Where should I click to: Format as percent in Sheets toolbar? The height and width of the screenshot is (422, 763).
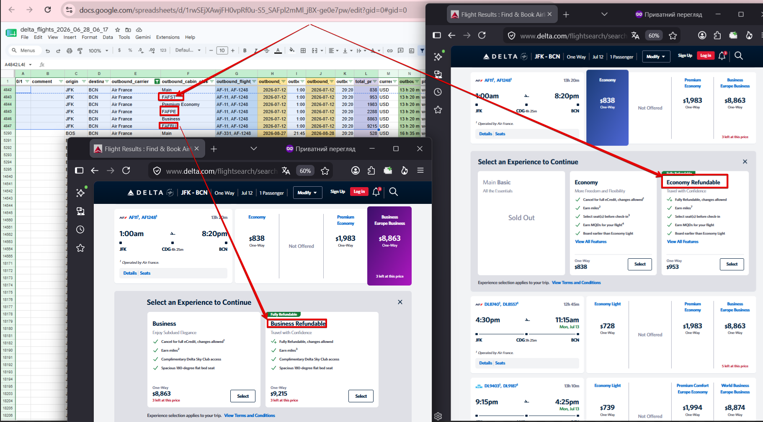click(x=130, y=50)
